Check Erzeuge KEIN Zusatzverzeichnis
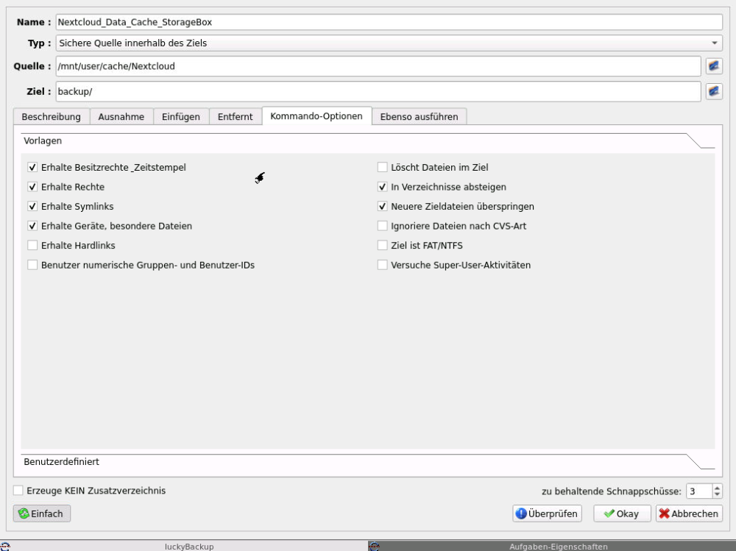The image size is (736, 551). (x=18, y=491)
